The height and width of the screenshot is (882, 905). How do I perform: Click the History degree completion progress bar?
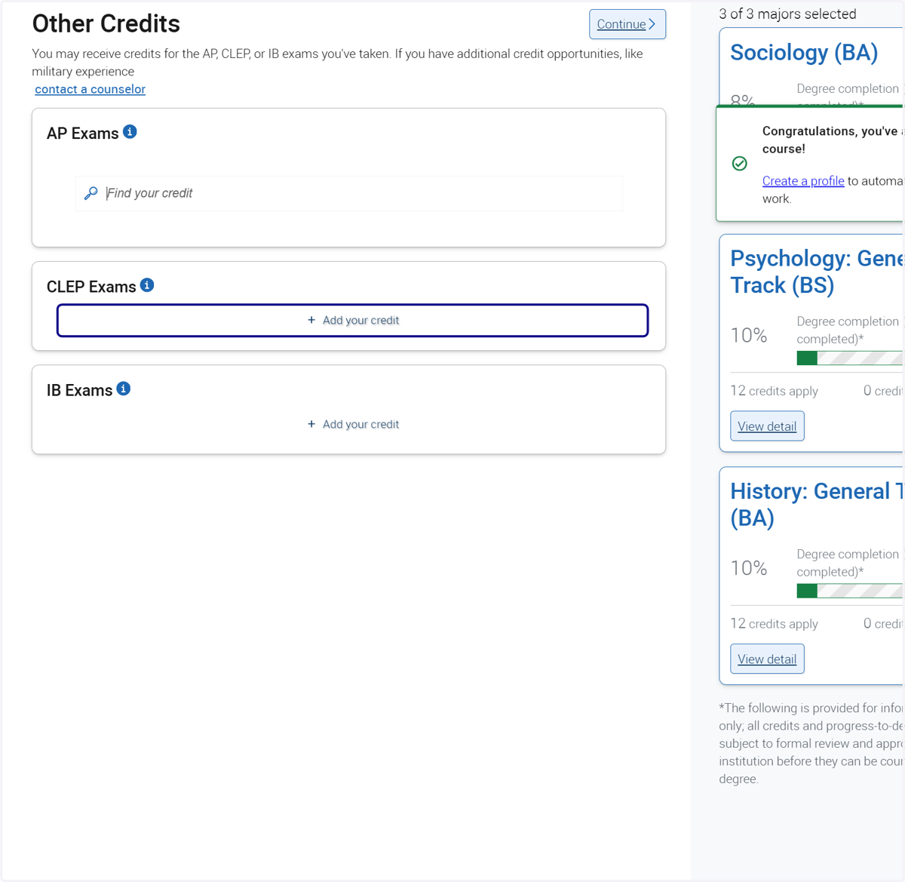click(x=850, y=591)
